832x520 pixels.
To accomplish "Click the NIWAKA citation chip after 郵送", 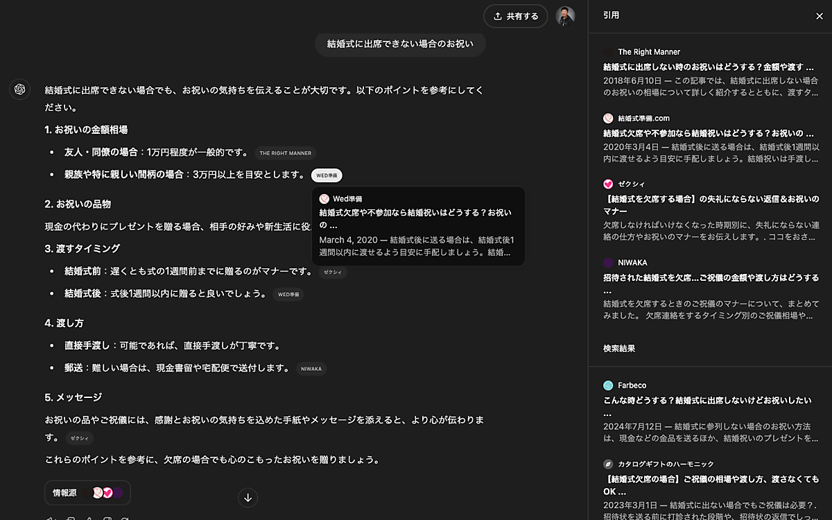I will 311,369.
